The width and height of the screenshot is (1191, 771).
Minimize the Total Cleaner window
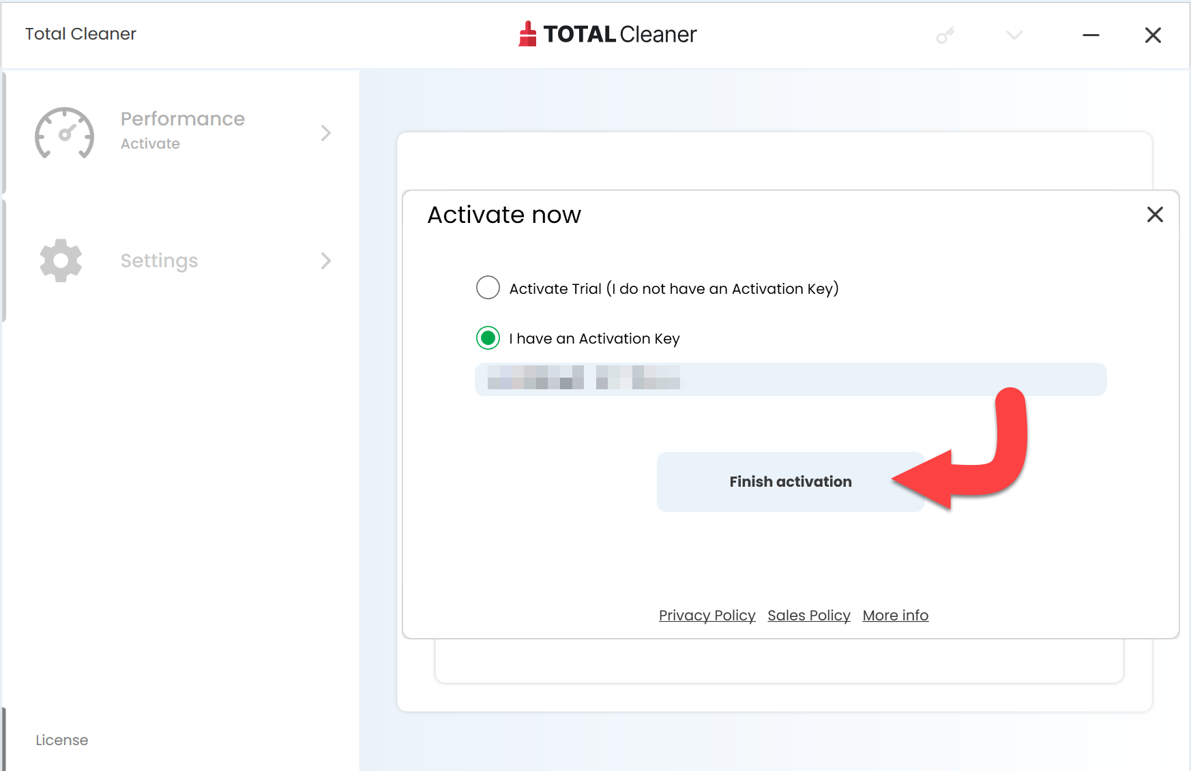click(x=1091, y=35)
